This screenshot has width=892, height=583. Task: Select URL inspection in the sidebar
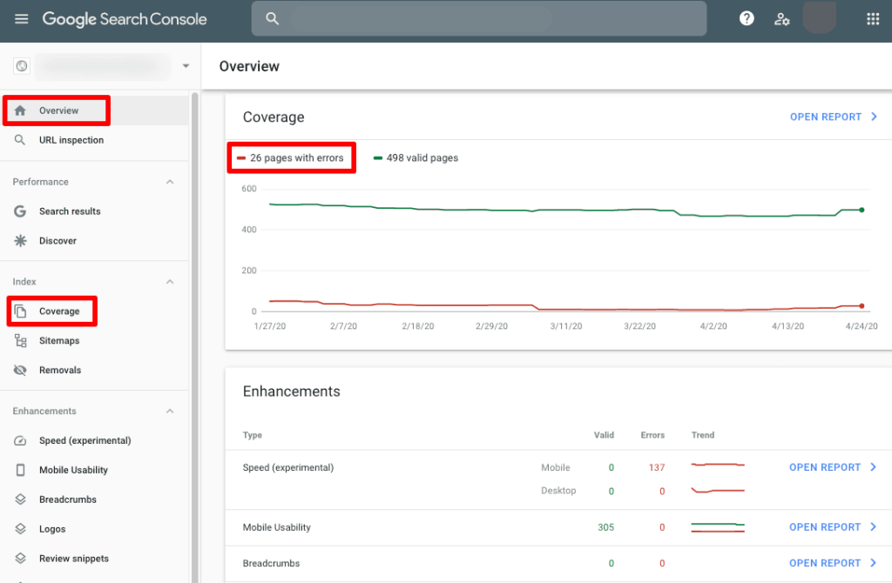(x=94, y=140)
